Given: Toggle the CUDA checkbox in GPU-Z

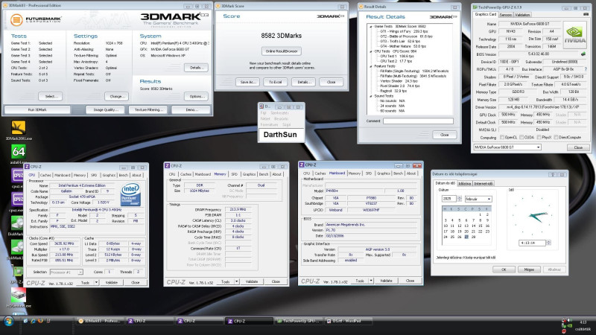Looking at the screenshot, I should click(x=521, y=137).
